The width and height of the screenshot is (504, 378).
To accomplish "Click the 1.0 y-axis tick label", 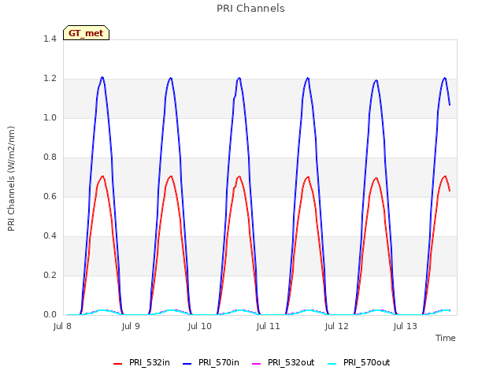I will [x=50, y=118].
